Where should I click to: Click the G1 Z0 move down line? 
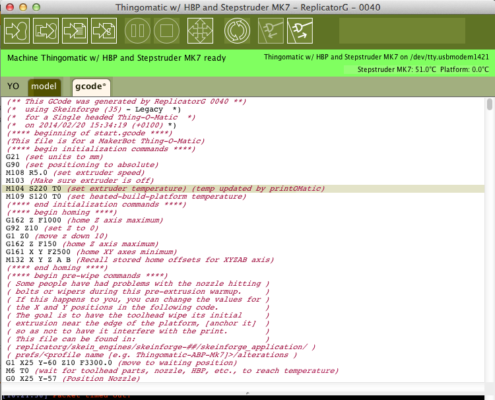(x=57, y=236)
